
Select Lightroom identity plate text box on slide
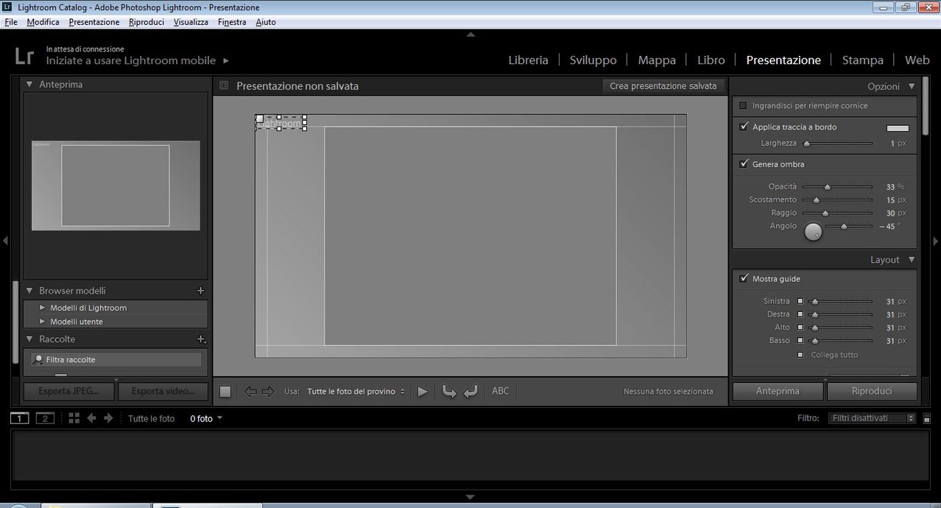[281, 123]
